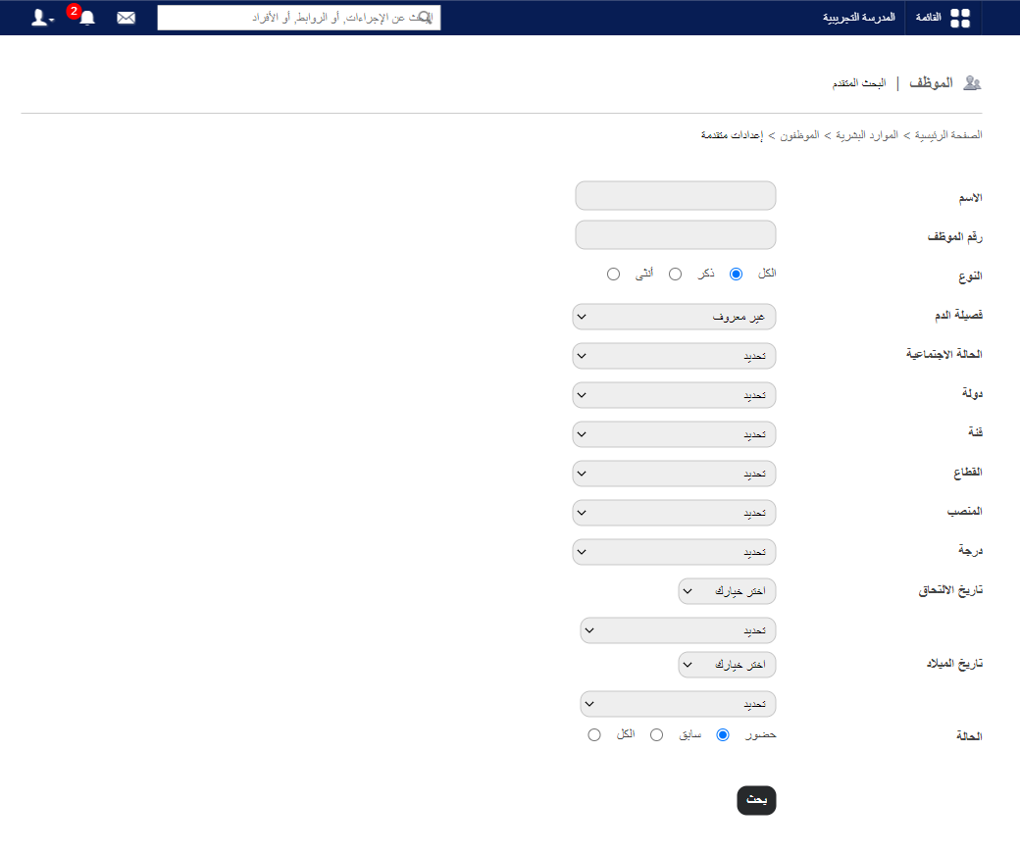The height and width of the screenshot is (852, 1020).
Task: Click the رقم الموظف input field
Action: coord(675,234)
